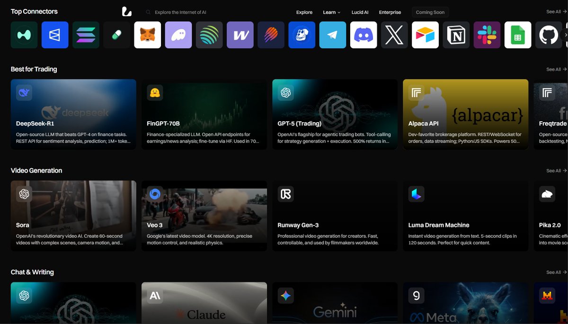Choose the Notion connector

pyautogui.click(x=456, y=35)
